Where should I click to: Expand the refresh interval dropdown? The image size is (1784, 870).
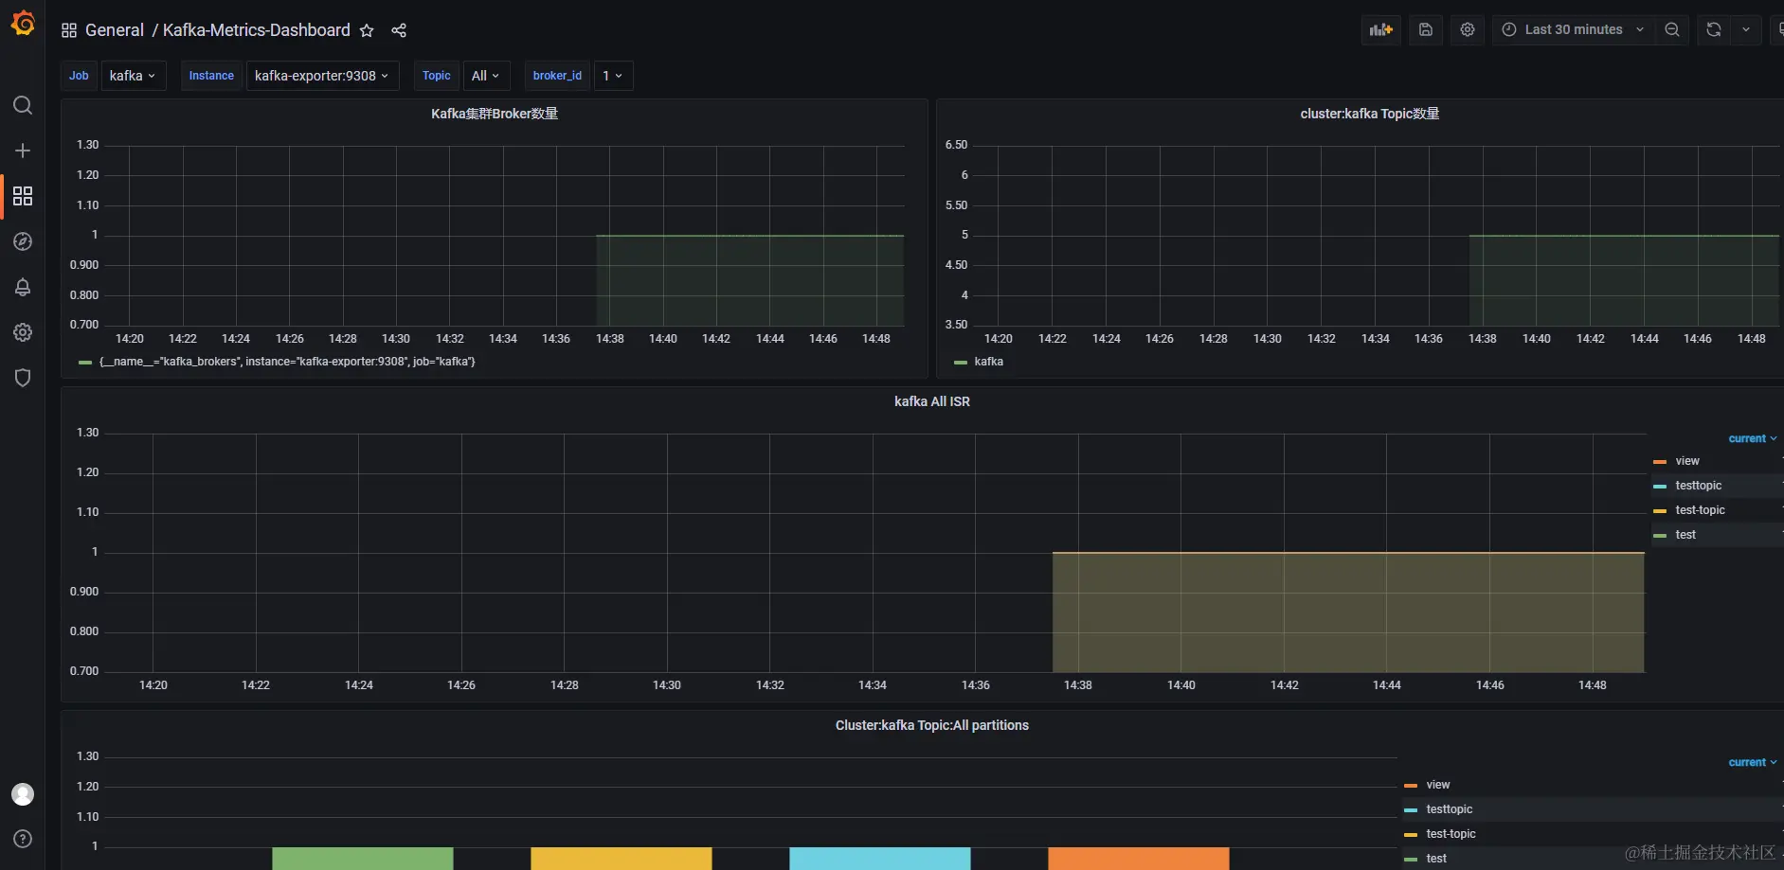1746,29
